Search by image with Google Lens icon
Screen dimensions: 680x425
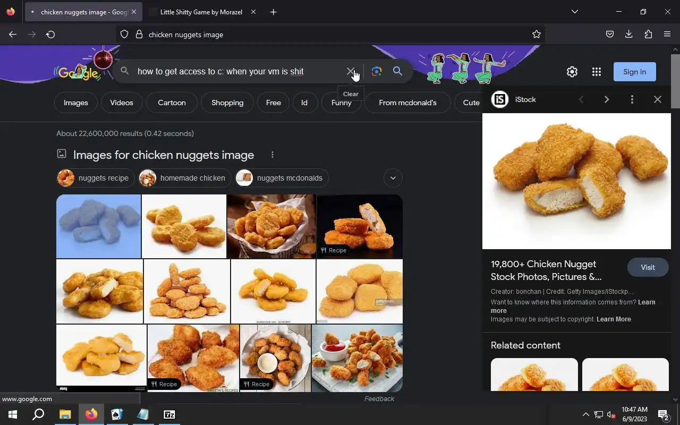(377, 71)
